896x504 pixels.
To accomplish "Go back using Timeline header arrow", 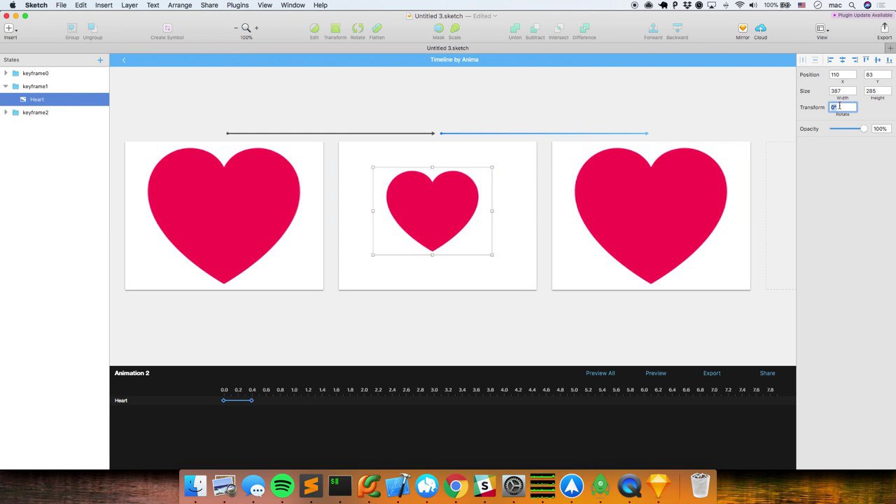I will coord(124,60).
